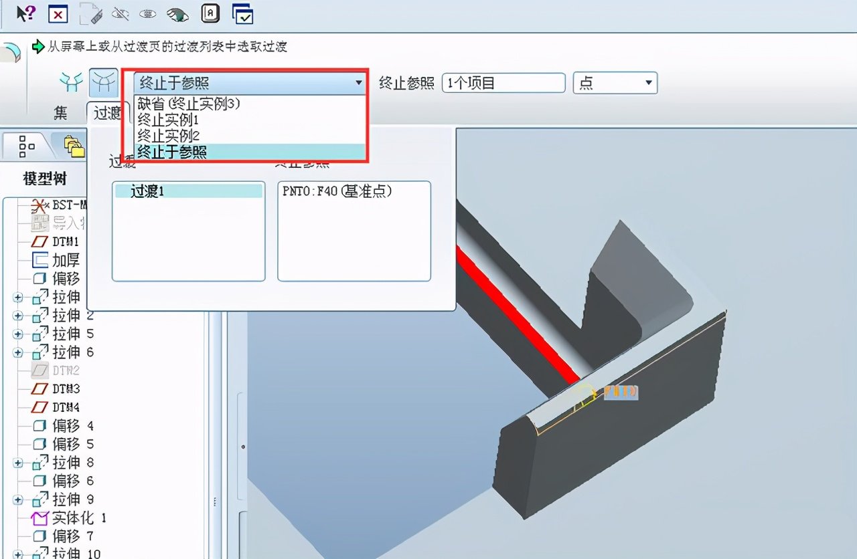This screenshot has width=857, height=559.
Task: Open the view manager eye-with-hand icon
Action: [177, 13]
